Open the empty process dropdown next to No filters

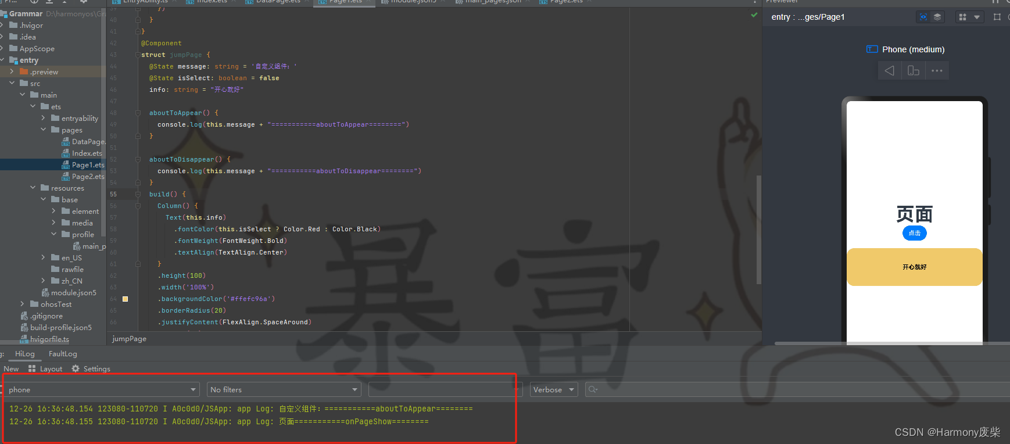445,389
